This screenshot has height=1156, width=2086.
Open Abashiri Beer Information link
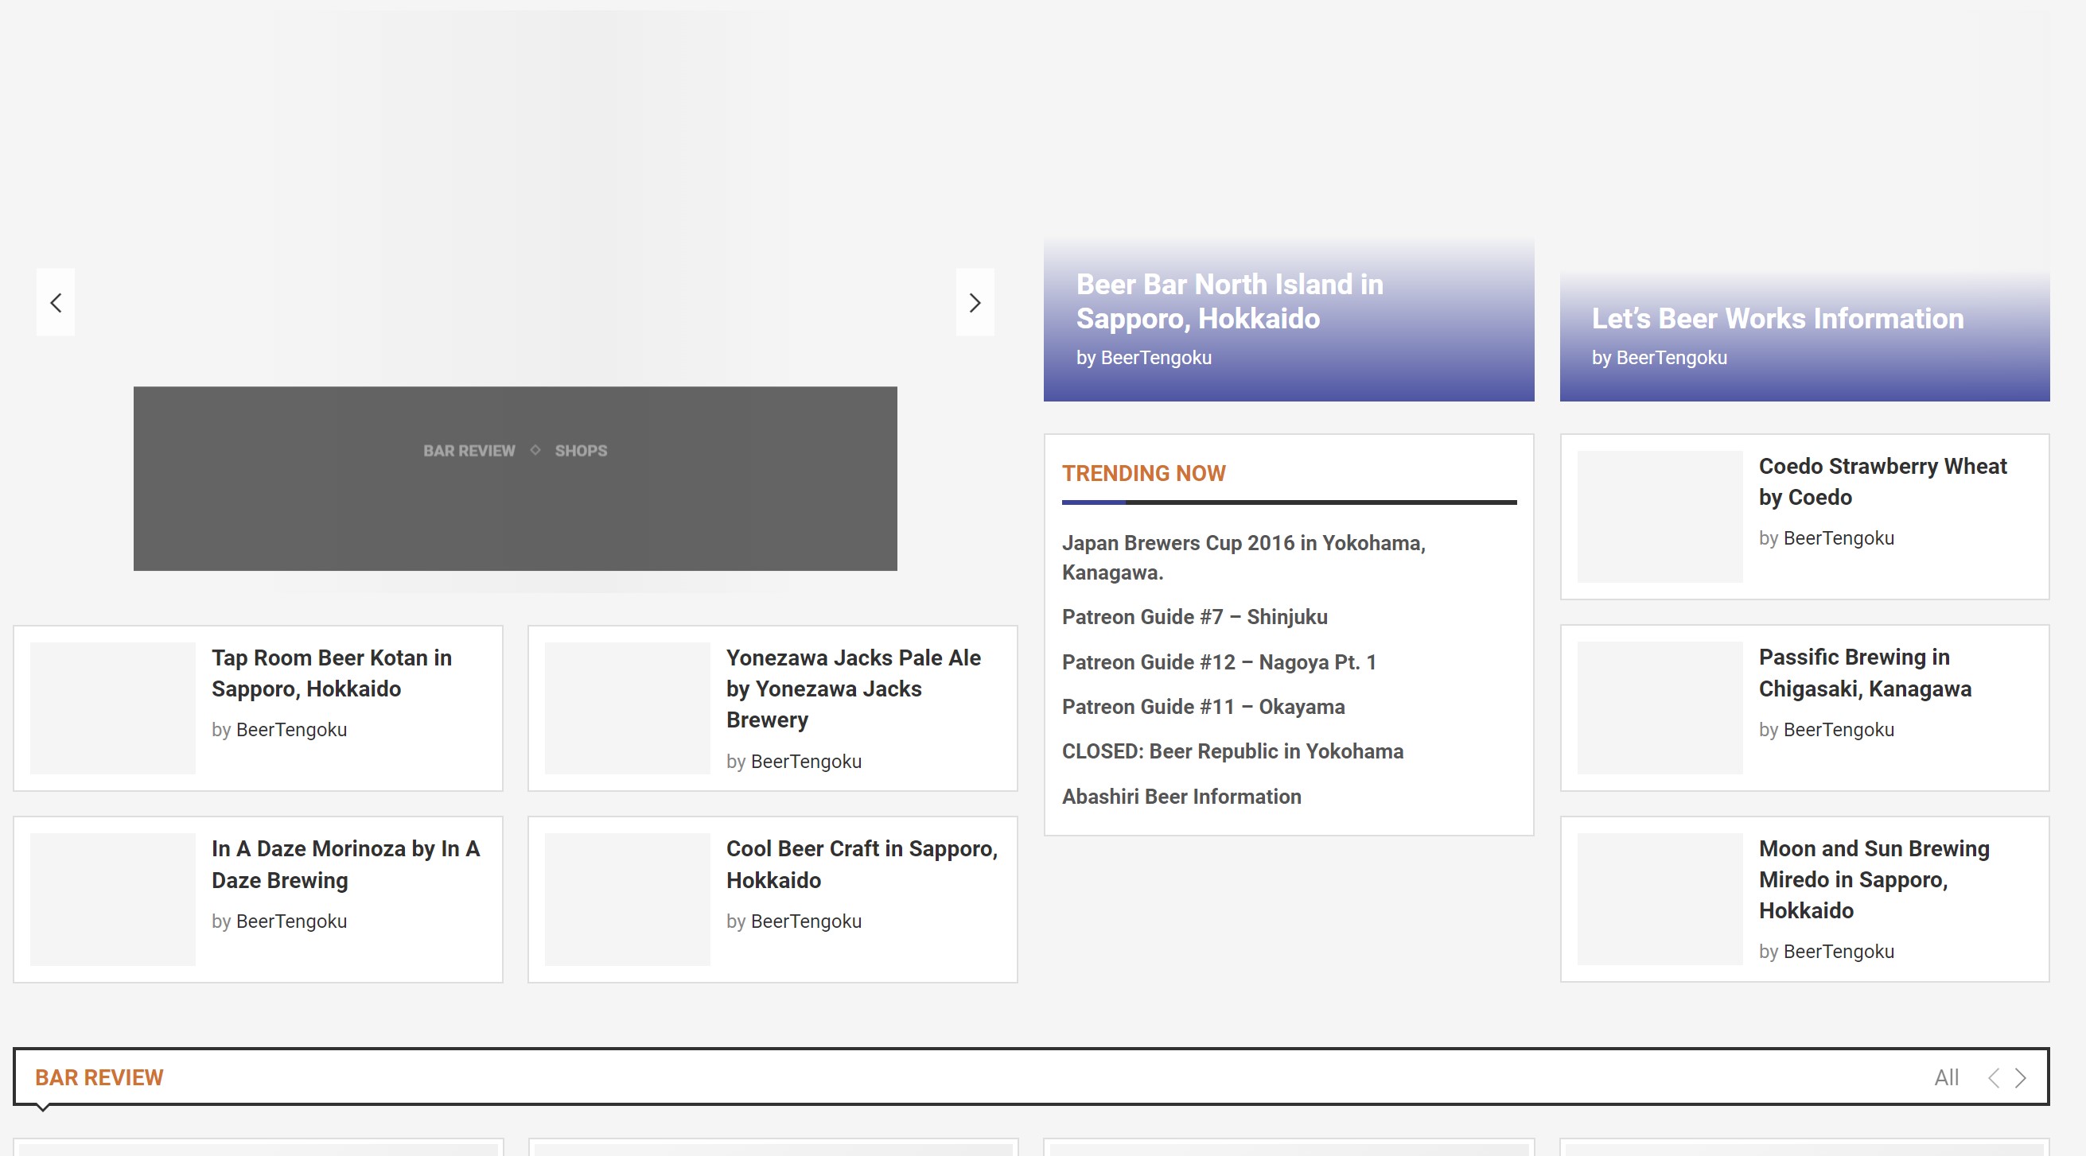click(1181, 797)
